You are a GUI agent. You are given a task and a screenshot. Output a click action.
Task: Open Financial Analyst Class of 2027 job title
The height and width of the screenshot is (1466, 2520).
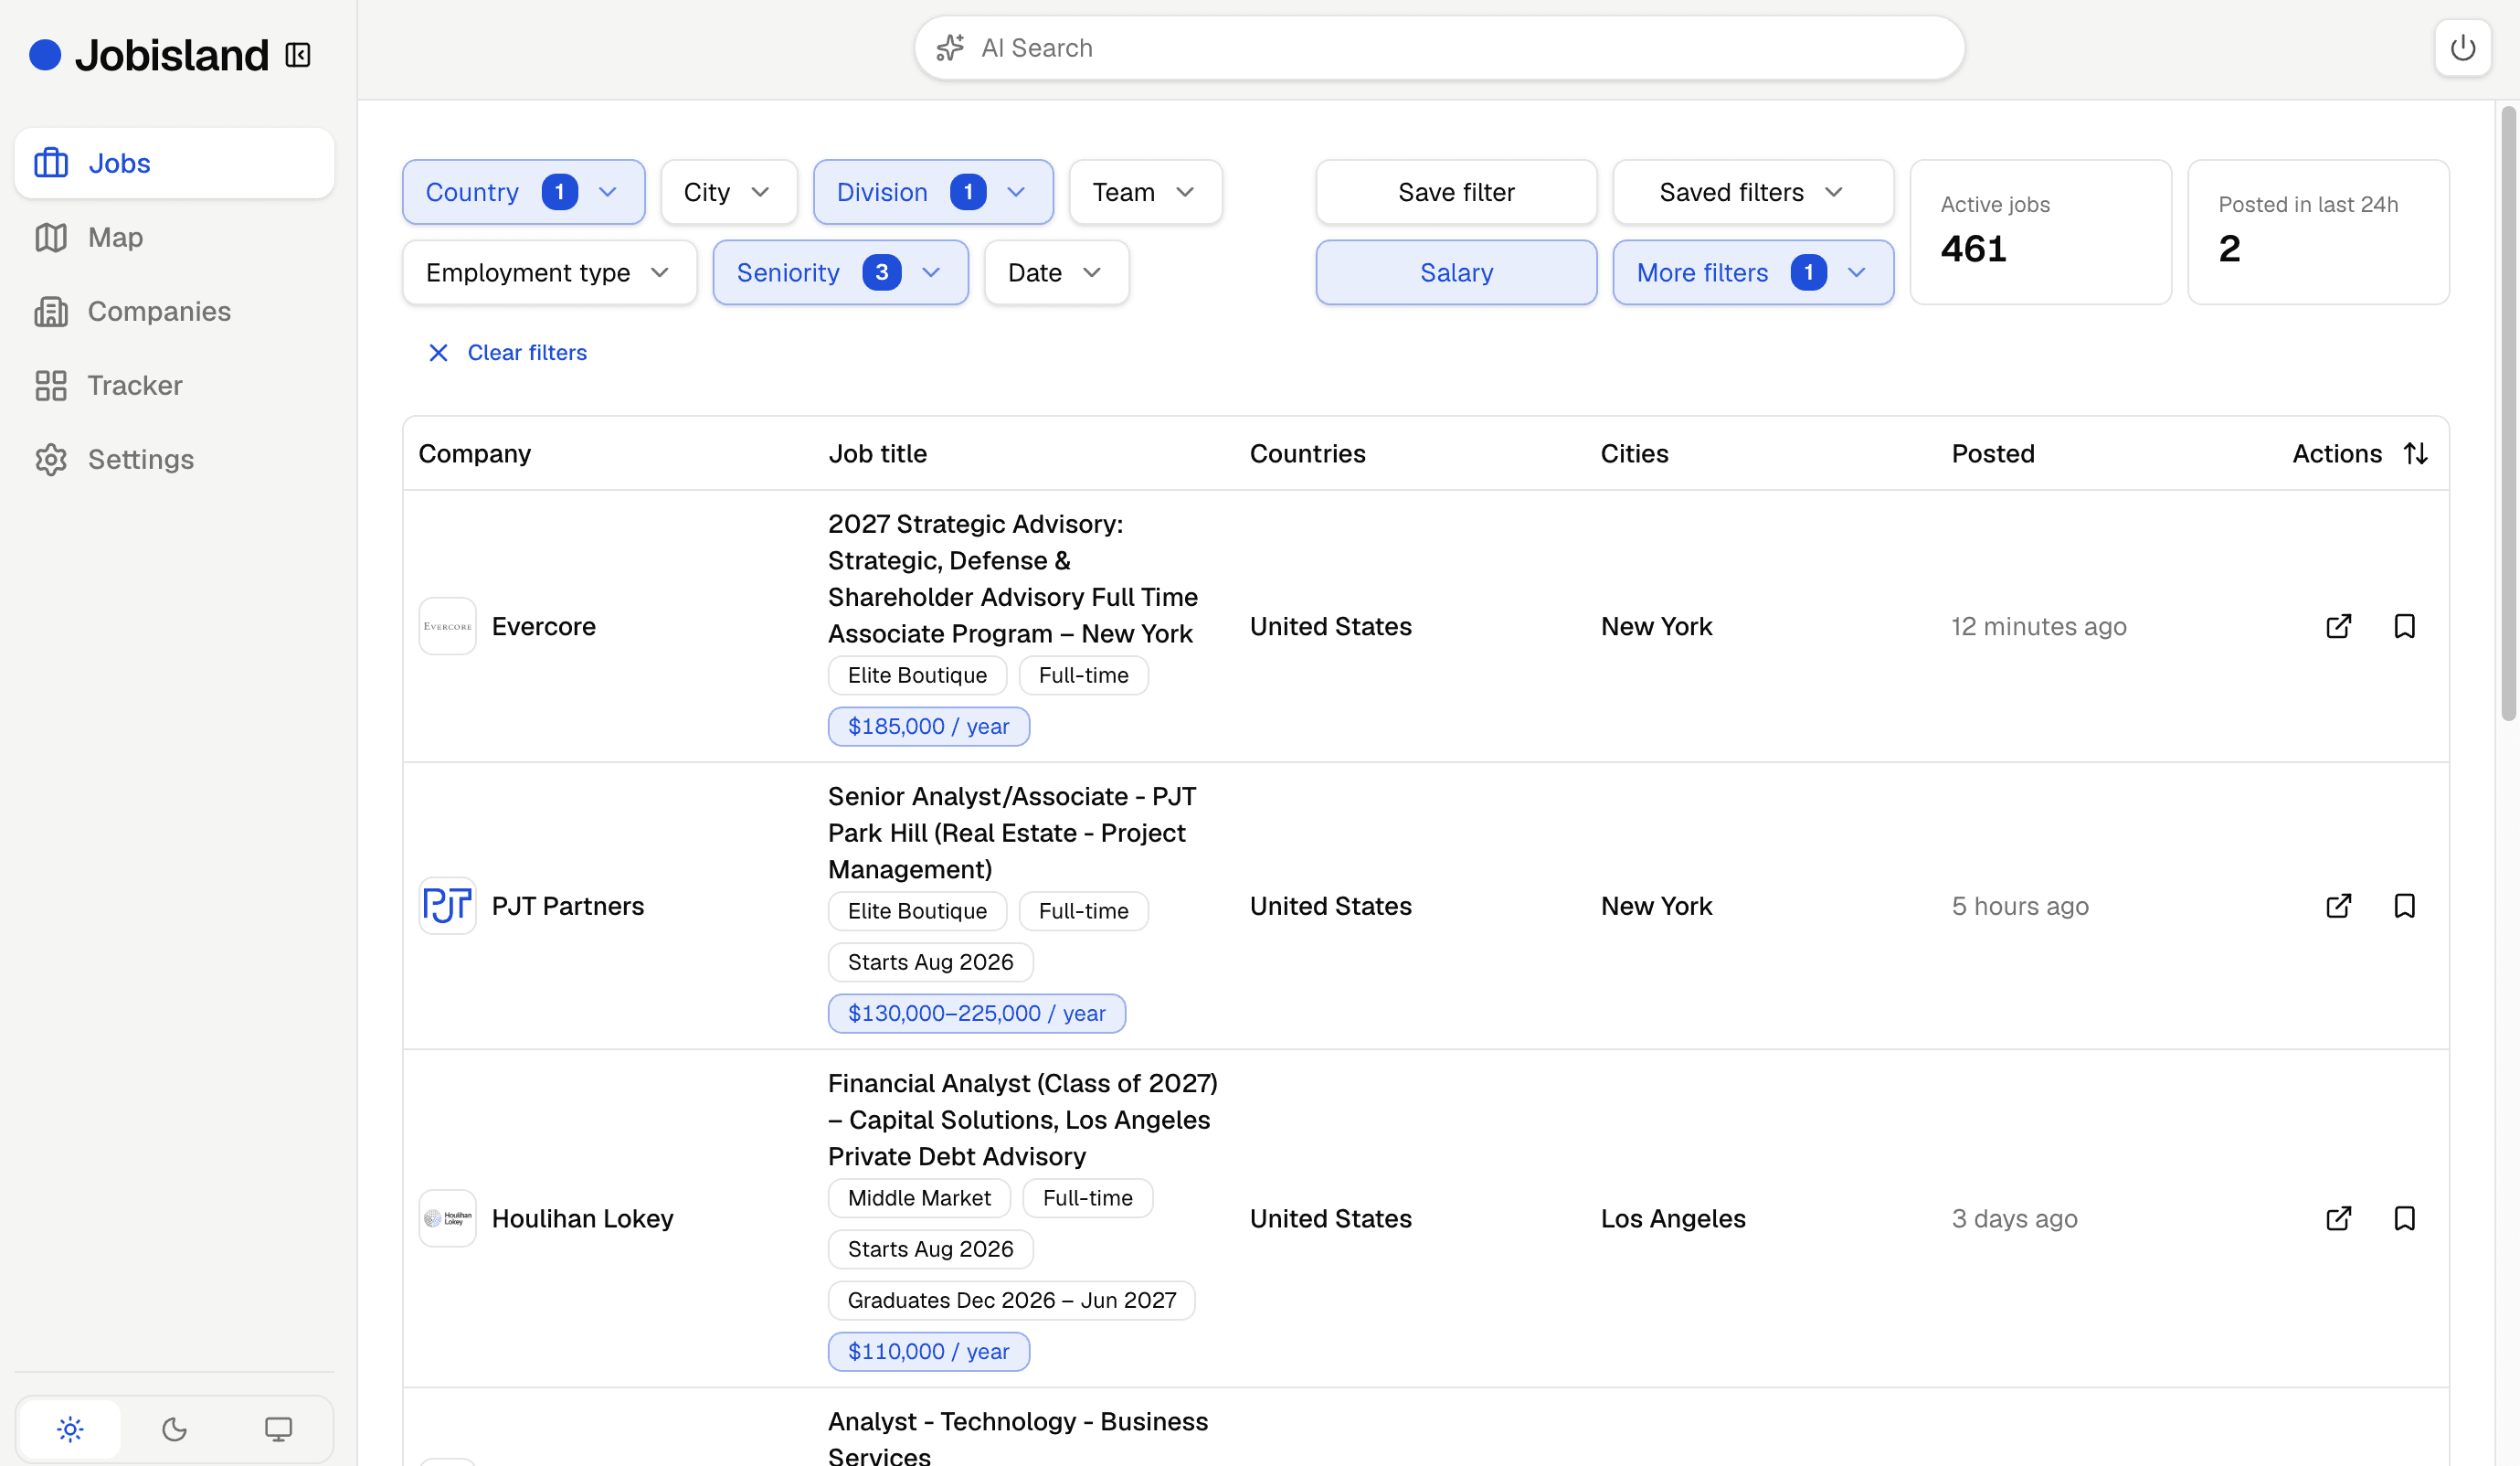pos(1023,1120)
